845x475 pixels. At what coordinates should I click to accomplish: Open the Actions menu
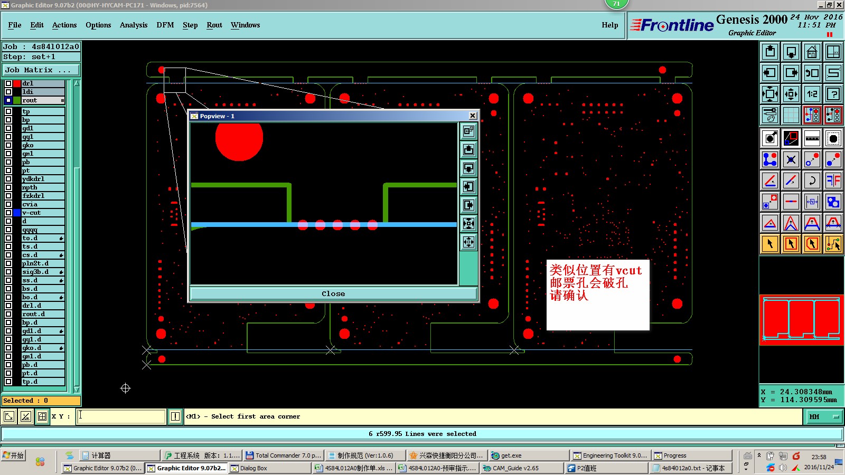(64, 25)
